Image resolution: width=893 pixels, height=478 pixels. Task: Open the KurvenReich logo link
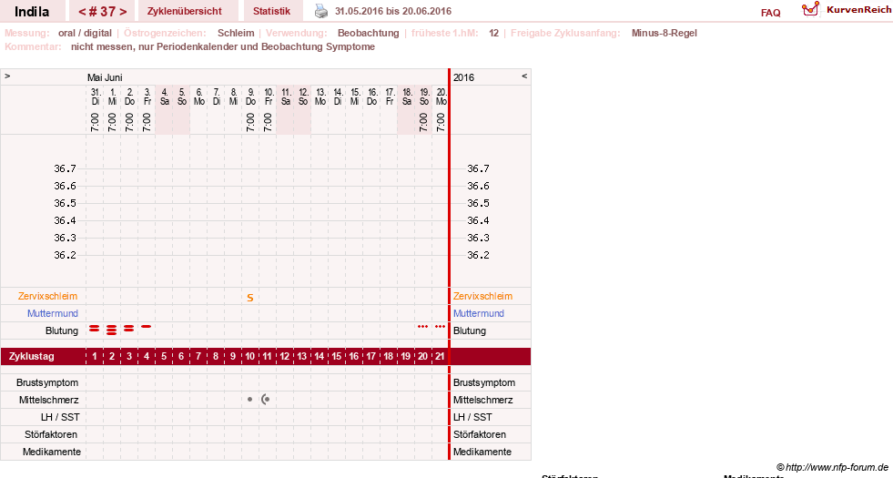click(x=846, y=10)
